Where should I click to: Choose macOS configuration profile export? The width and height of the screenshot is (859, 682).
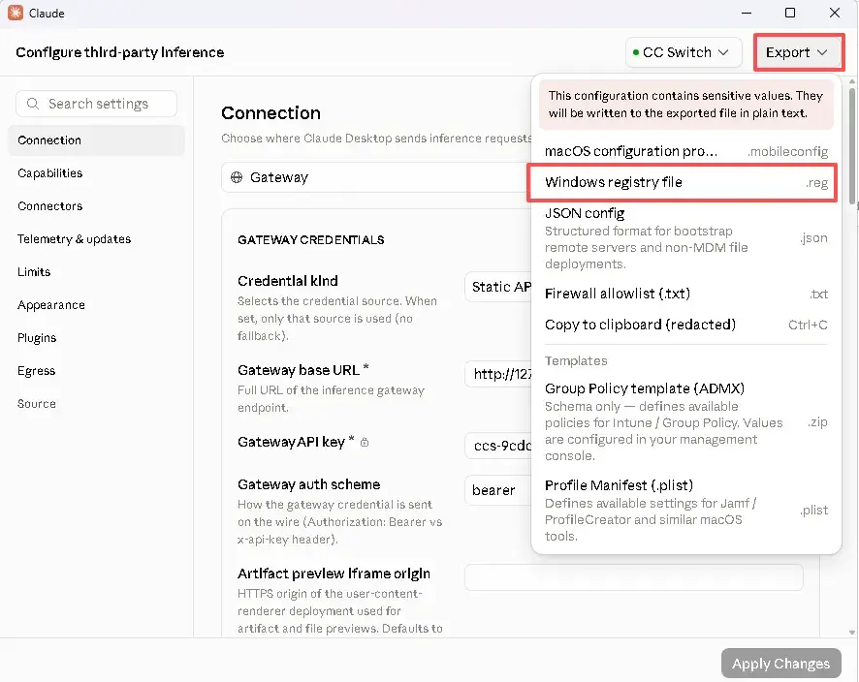685,151
